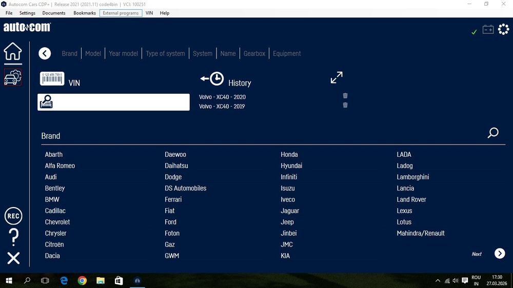Screen dimensions: 513x288
Task: Select brand Jaguar
Action: [290, 211]
